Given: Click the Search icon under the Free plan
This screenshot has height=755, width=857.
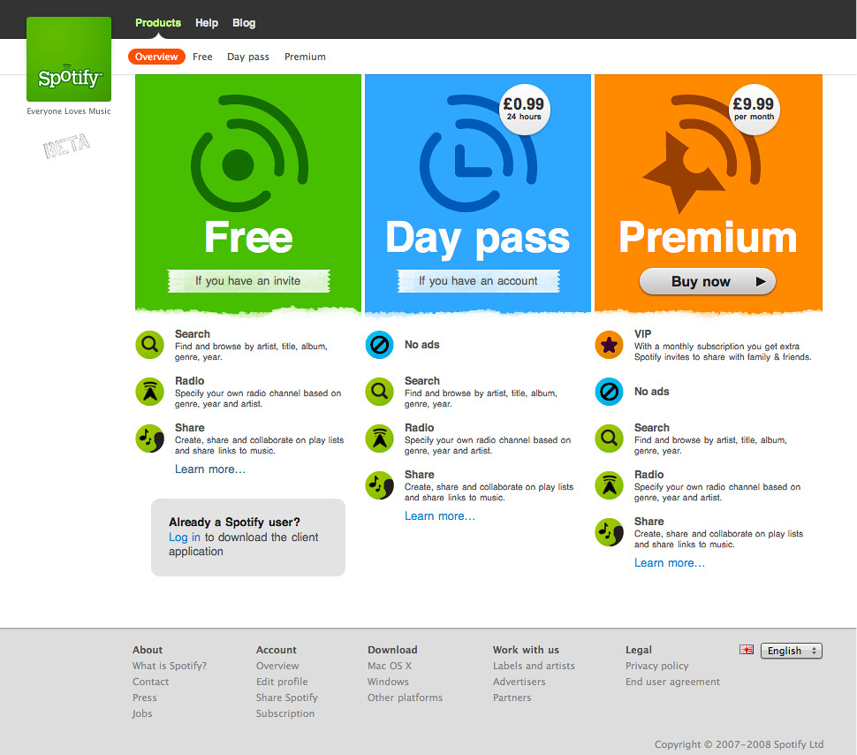Looking at the screenshot, I should 150,345.
